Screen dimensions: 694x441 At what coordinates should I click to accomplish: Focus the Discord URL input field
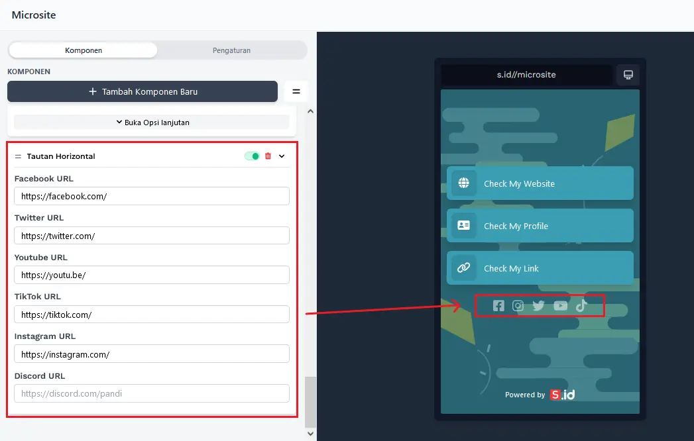(152, 393)
